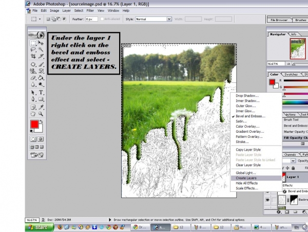Select the Move tool

point(41,43)
